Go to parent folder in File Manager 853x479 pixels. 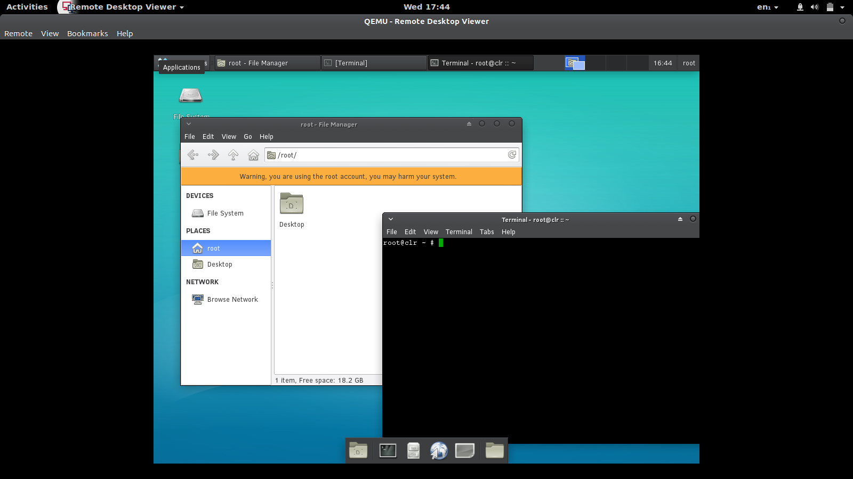pyautogui.click(x=233, y=155)
